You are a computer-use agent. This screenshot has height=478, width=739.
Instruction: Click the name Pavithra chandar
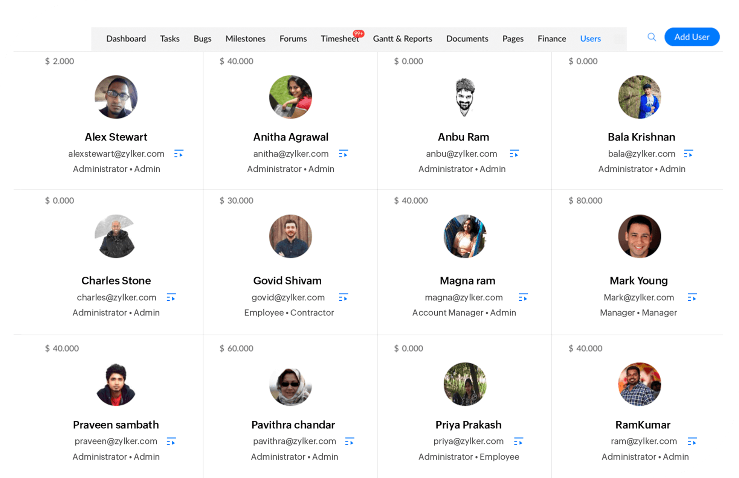pyautogui.click(x=293, y=425)
